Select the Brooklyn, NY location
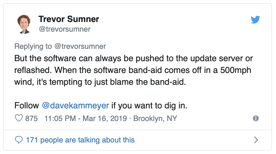The image size is (276, 154). click(155, 118)
